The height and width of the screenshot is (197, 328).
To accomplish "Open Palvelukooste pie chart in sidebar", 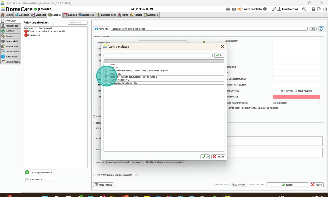I will [11, 47].
